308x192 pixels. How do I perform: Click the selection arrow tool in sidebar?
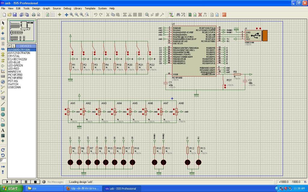click(x=3, y=23)
